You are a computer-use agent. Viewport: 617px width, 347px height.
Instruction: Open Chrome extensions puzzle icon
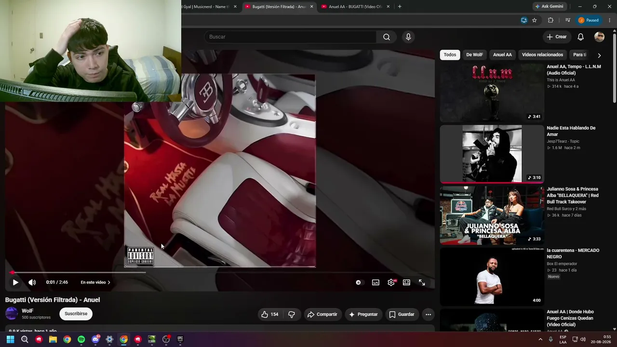[x=550, y=20]
